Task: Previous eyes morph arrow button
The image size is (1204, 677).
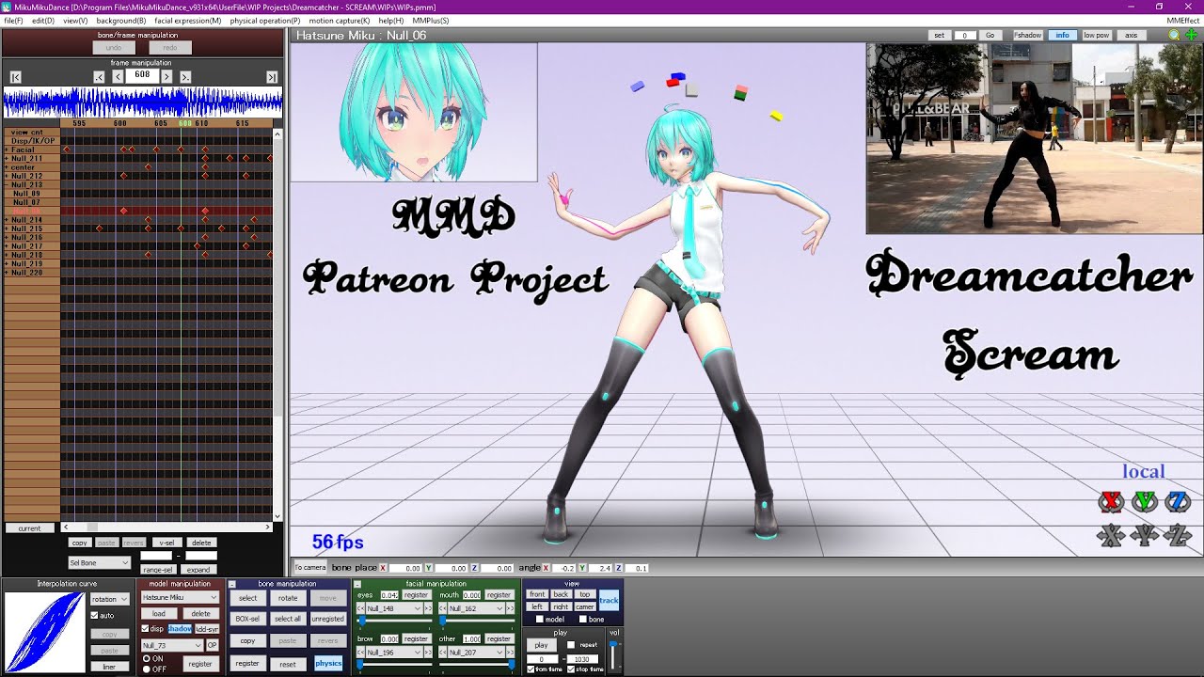Action: click(360, 608)
